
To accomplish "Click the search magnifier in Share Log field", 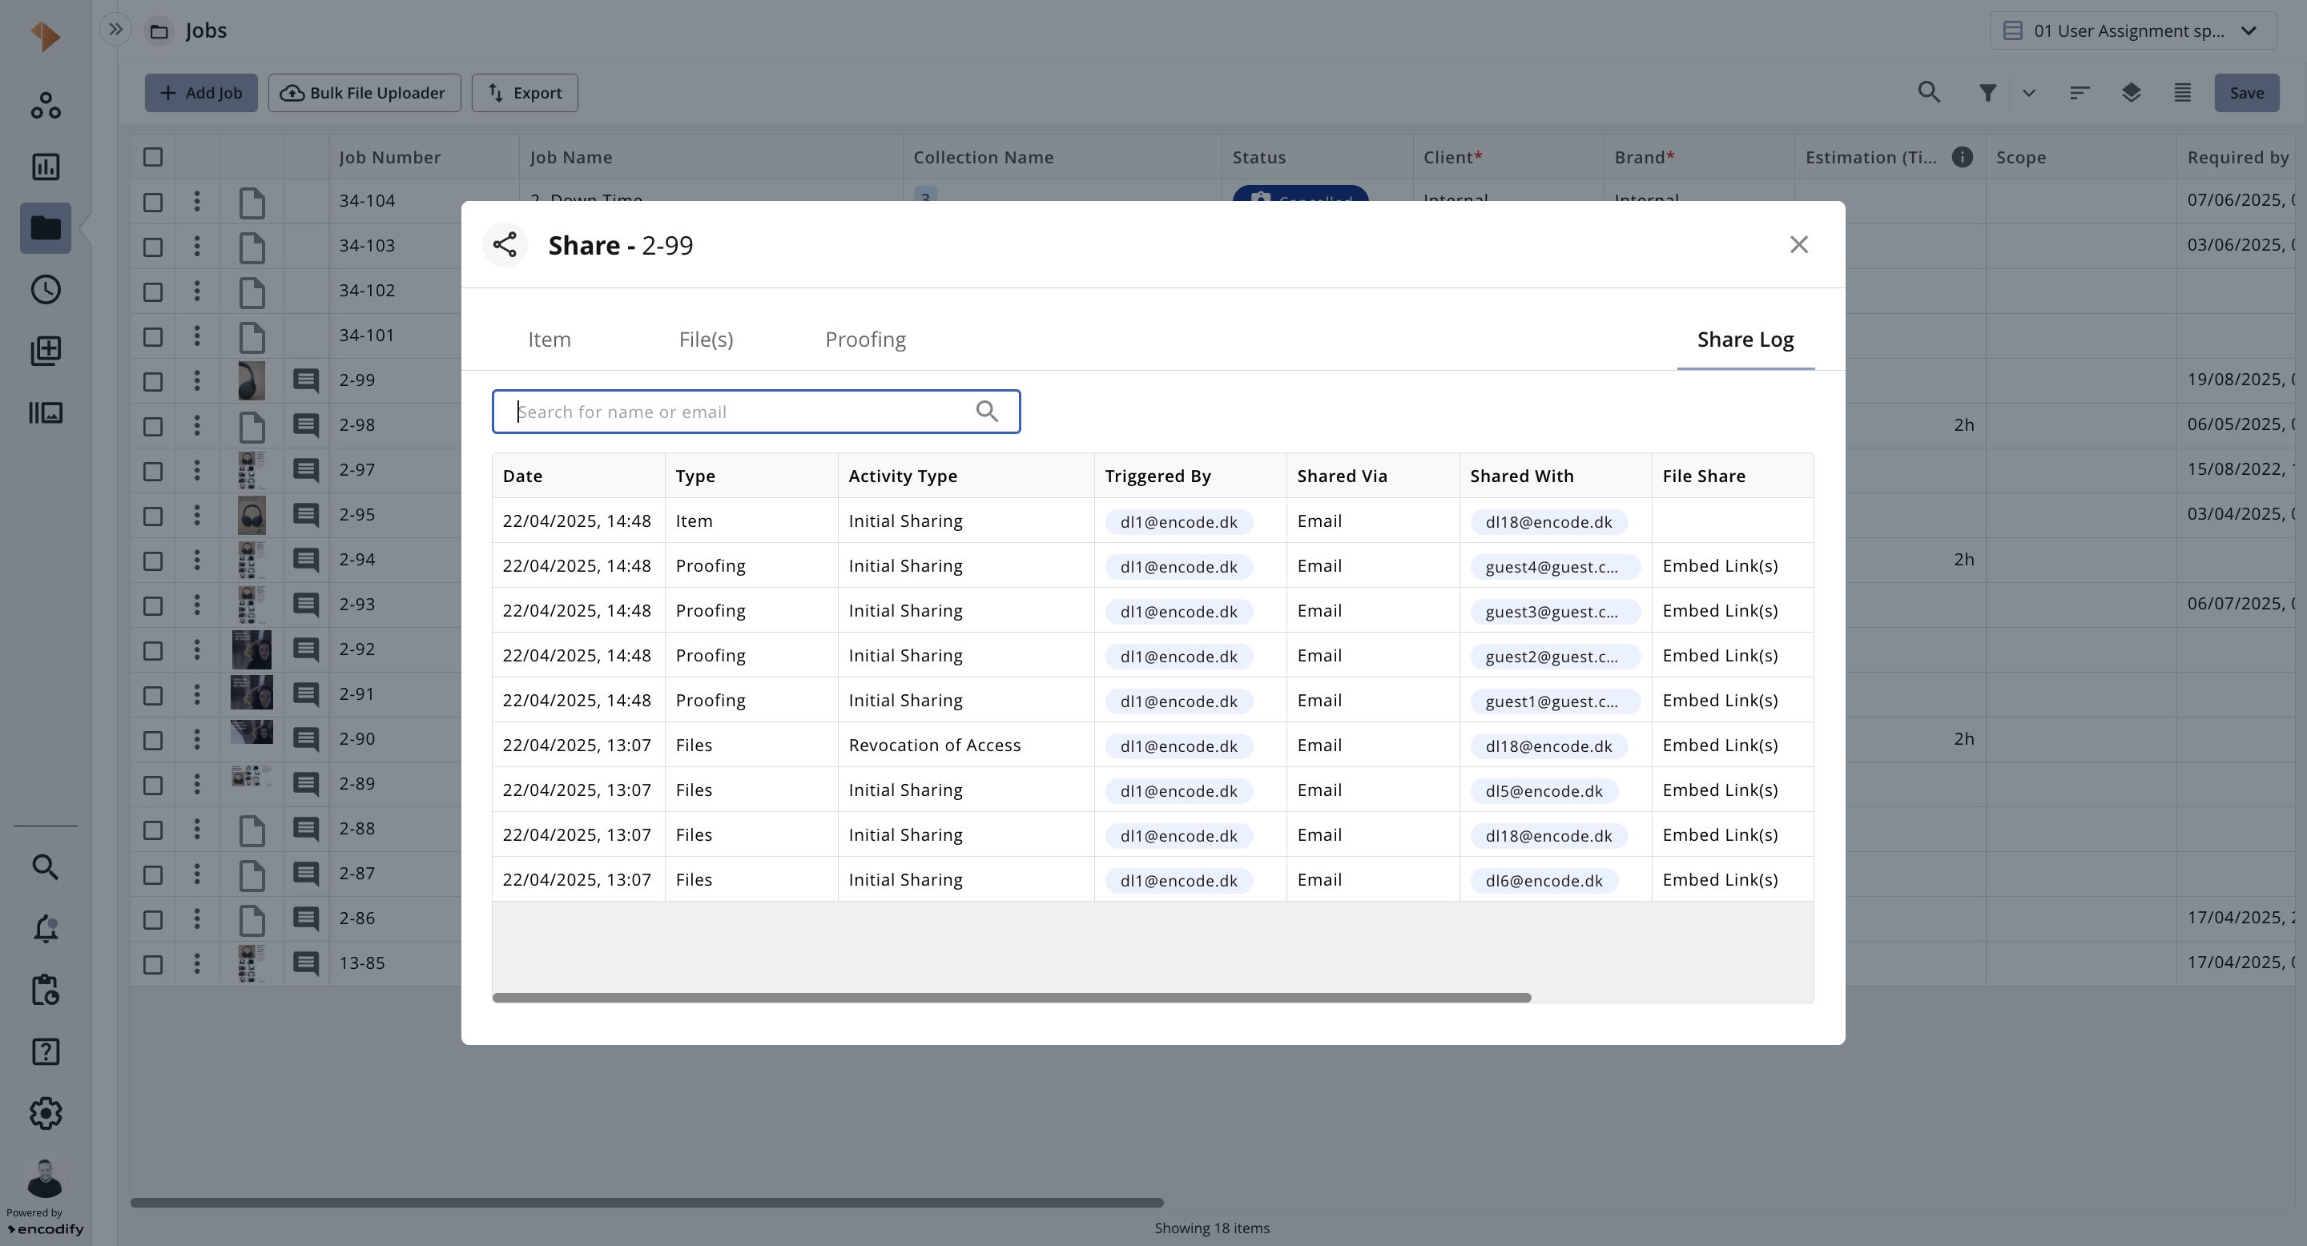I will [x=987, y=412].
